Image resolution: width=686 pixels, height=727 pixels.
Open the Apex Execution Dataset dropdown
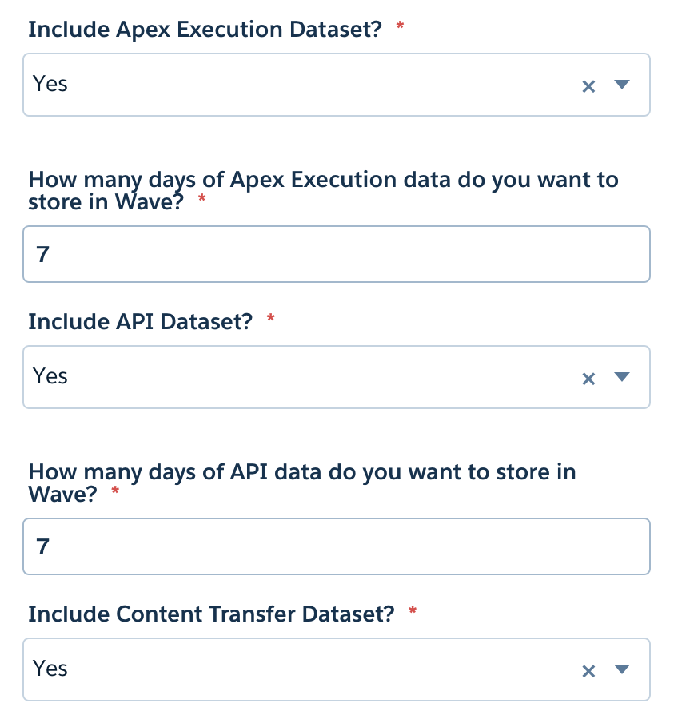(x=622, y=85)
